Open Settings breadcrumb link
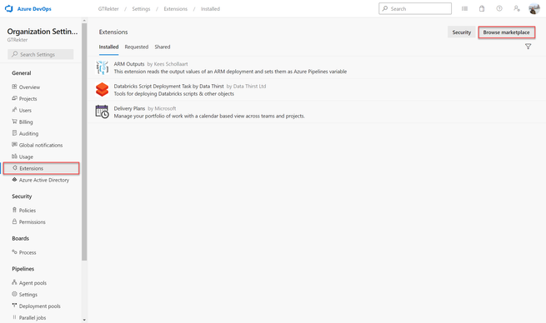 tap(141, 9)
